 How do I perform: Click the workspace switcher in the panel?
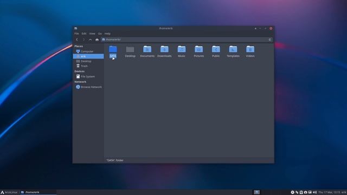click(x=256, y=192)
